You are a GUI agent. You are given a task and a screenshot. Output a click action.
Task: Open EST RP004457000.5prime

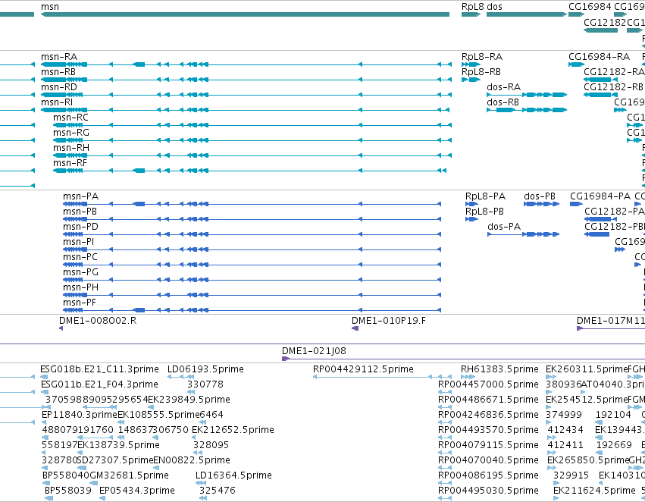point(488,384)
